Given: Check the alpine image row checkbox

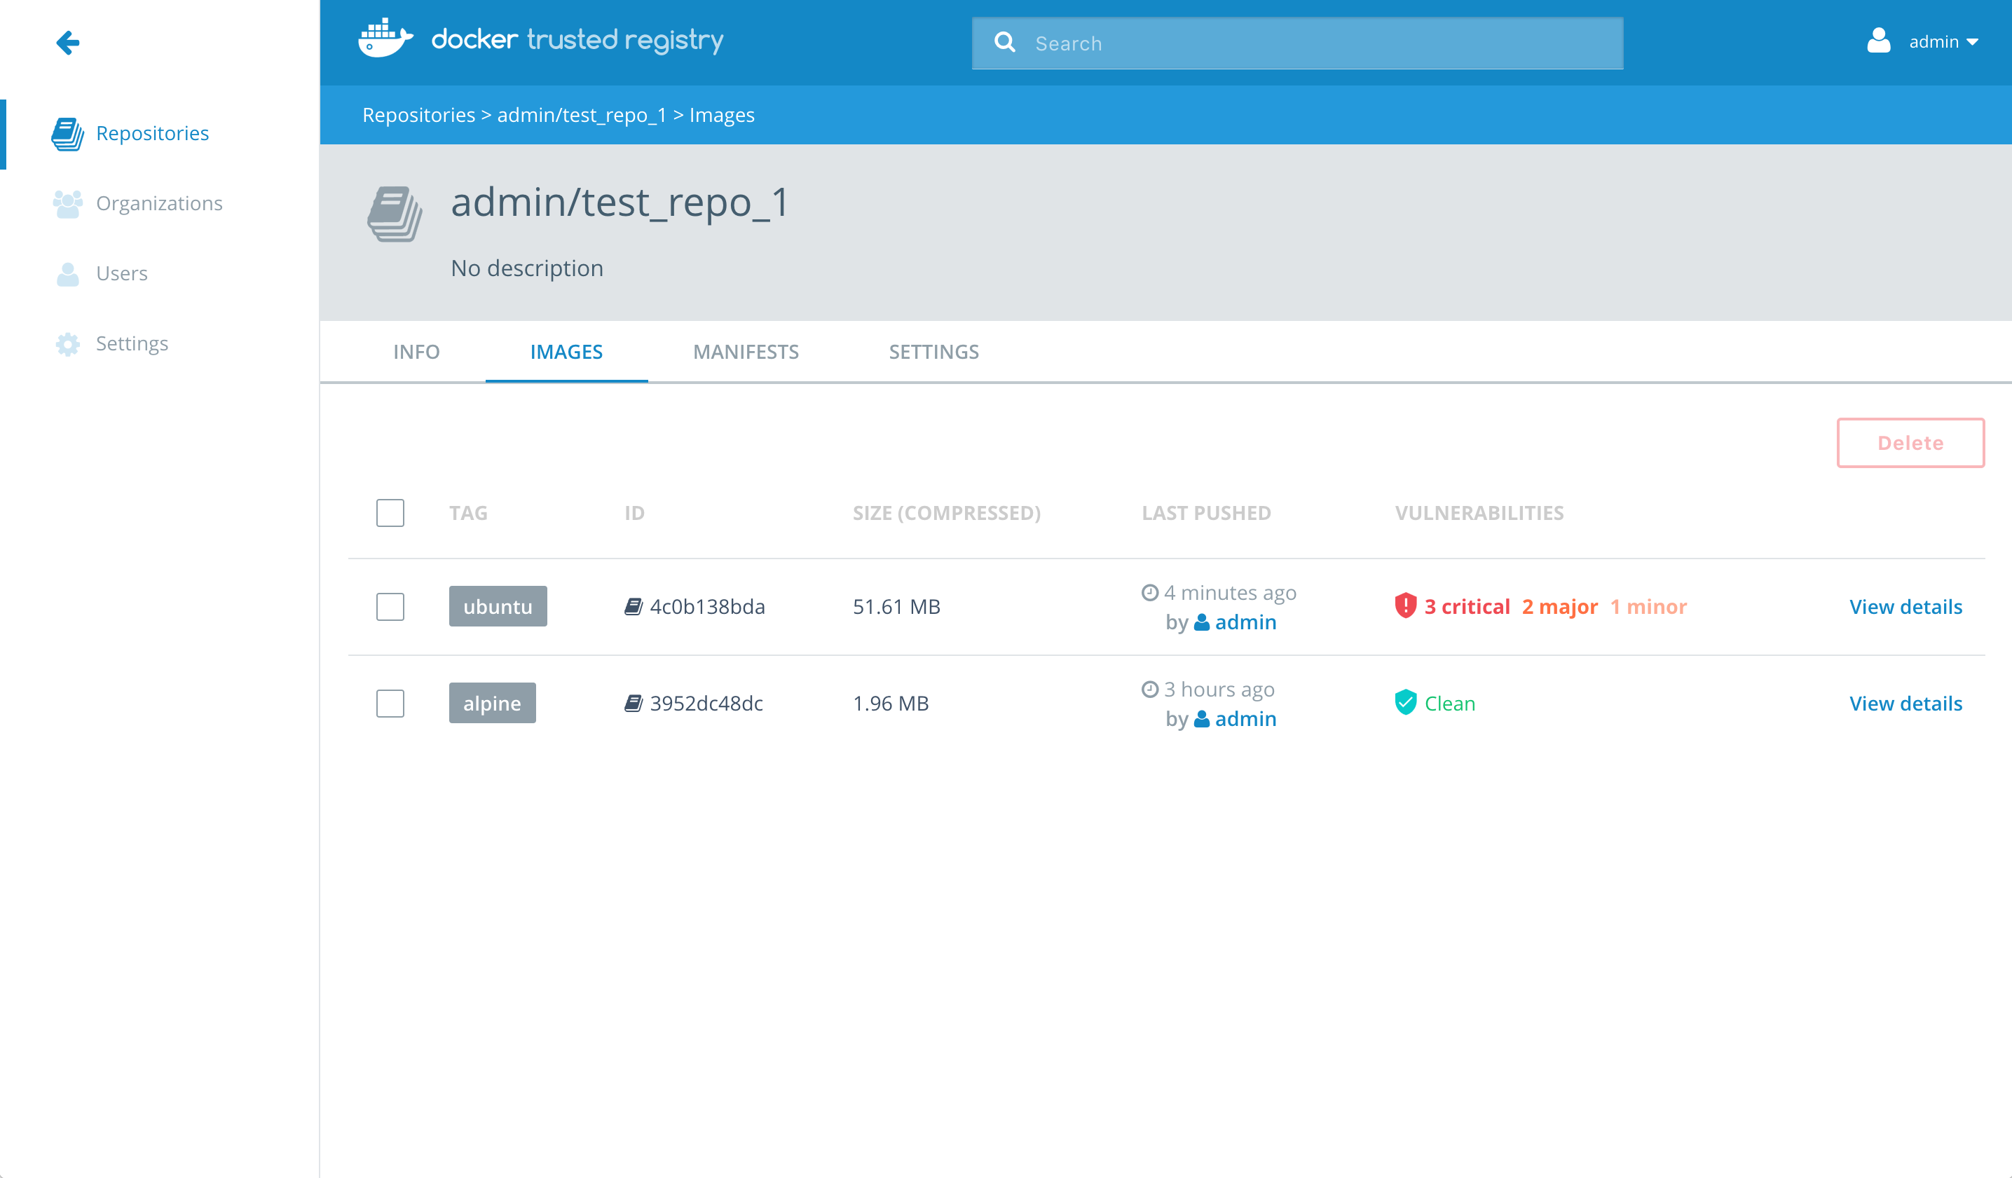Looking at the screenshot, I should point(390,704).
